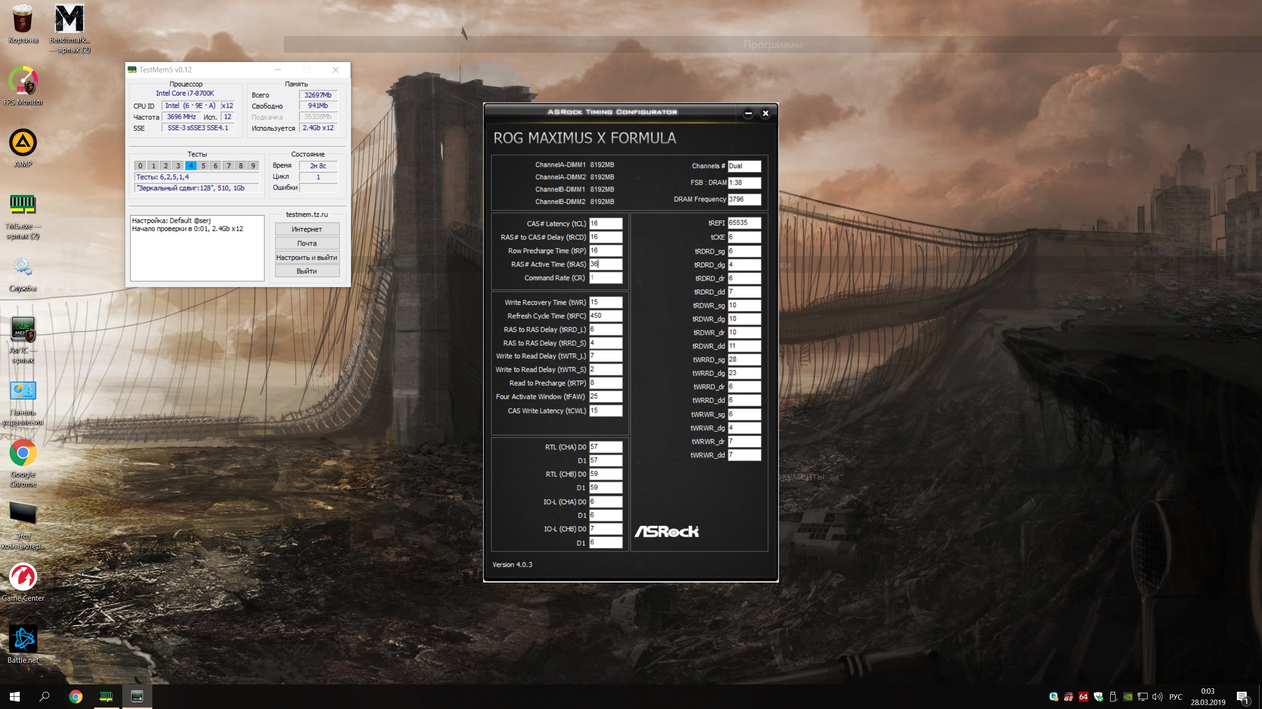
Task: Select test number 7 box in TestMem5
Action: pos(228,165)
